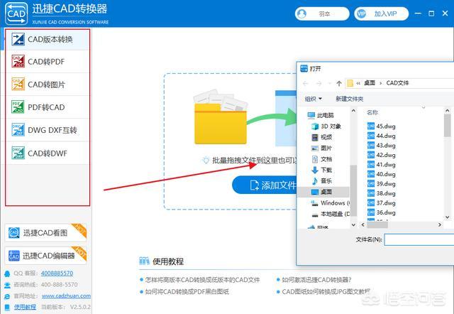Select 3D 对象 in the navigation tree
This screenshot has width=454, height=314.
click(x=326, y=126)
